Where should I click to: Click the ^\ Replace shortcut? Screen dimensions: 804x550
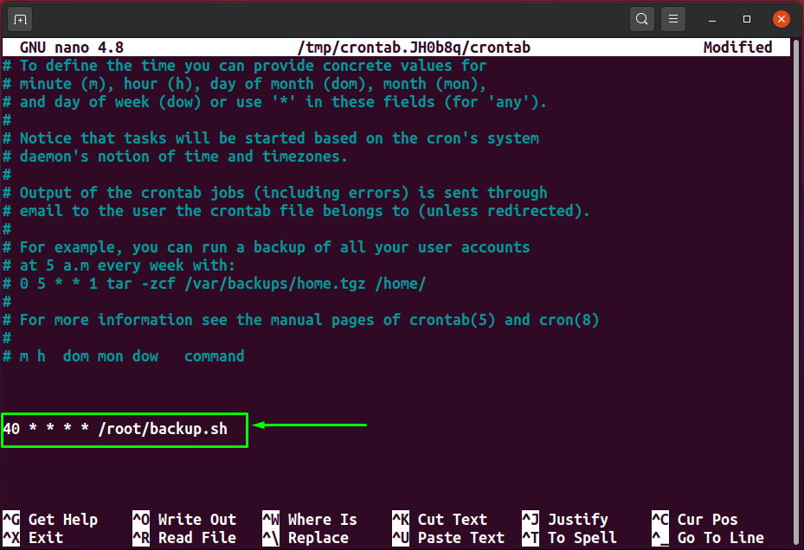point(306,538)
